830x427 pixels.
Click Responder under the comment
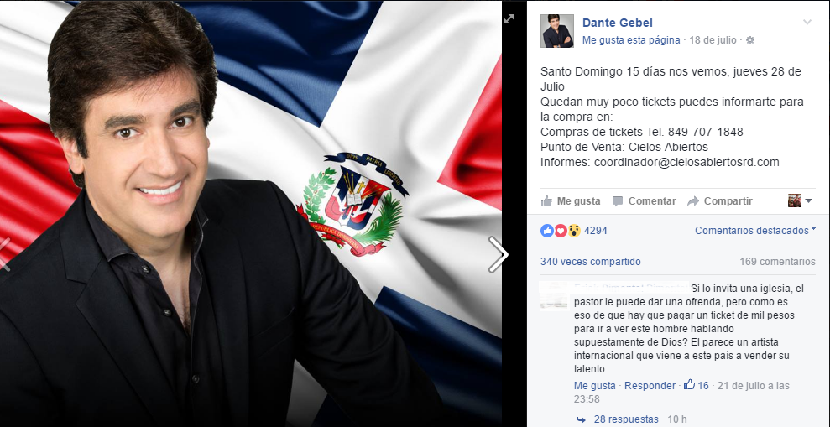650,386
